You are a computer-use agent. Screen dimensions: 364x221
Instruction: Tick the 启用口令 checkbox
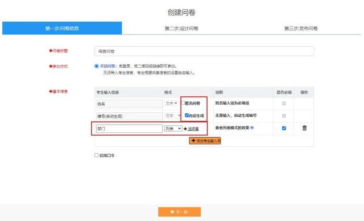(x=96, y=155)
